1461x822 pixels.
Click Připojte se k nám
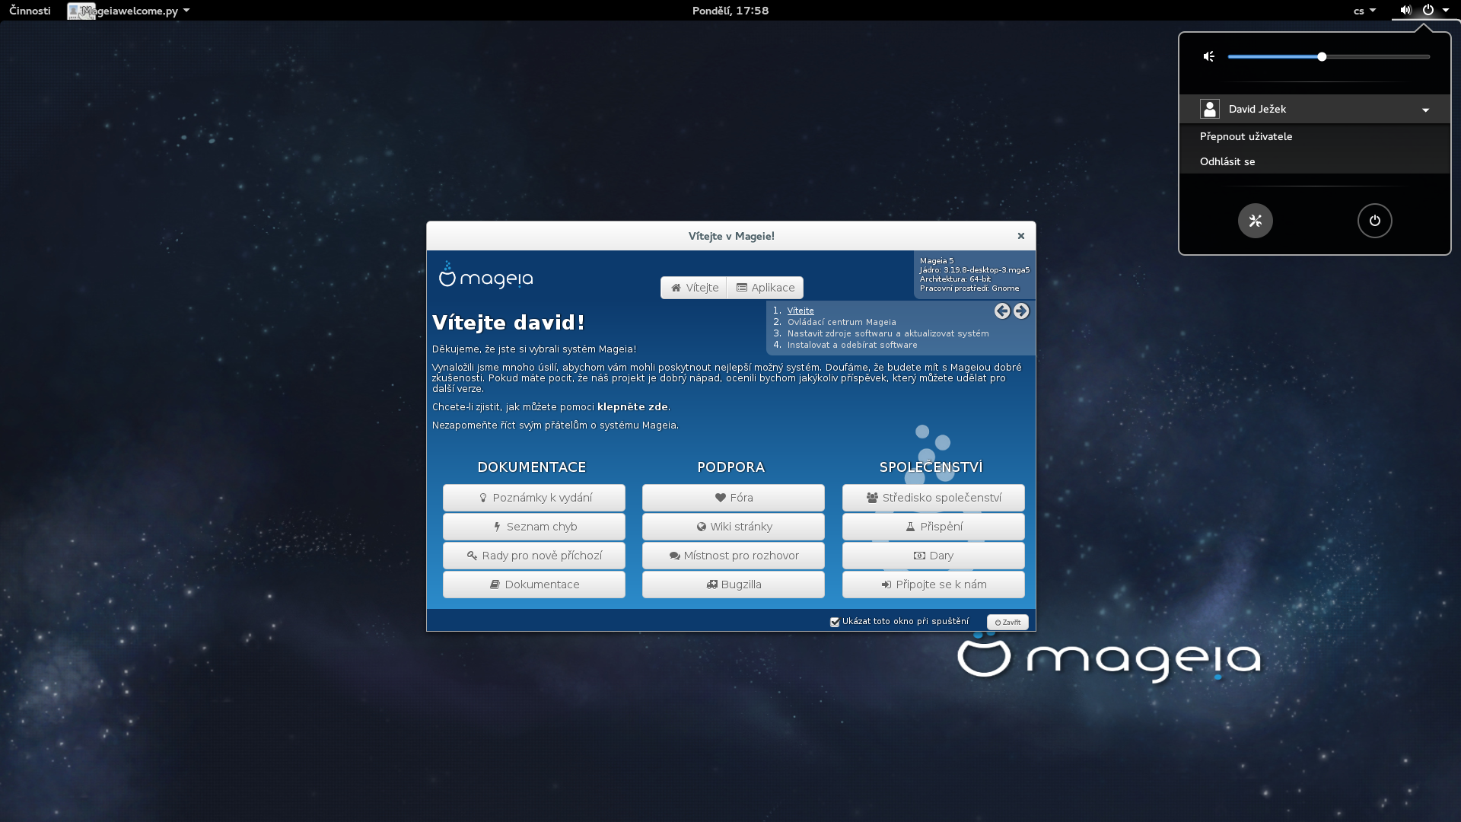click(x=934, y=585)
